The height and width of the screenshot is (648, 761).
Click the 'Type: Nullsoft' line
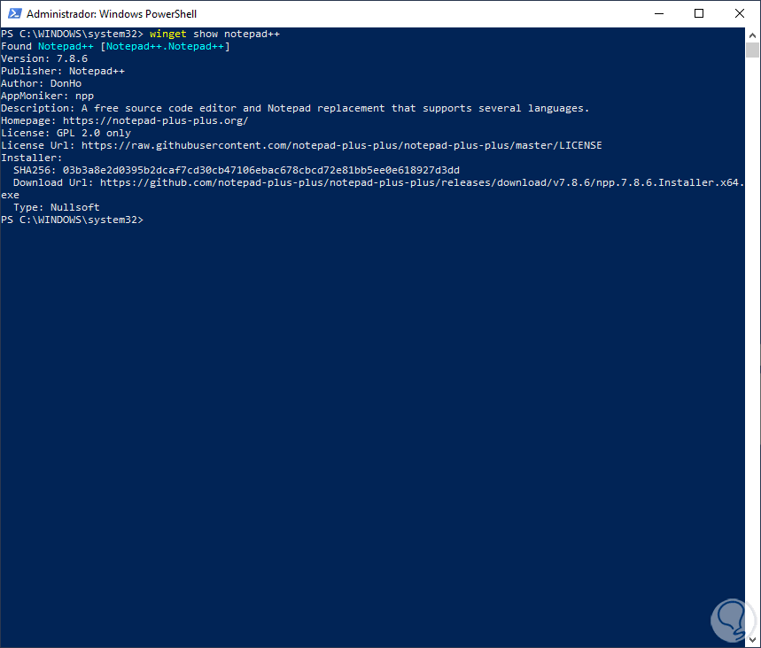(57, 207)
